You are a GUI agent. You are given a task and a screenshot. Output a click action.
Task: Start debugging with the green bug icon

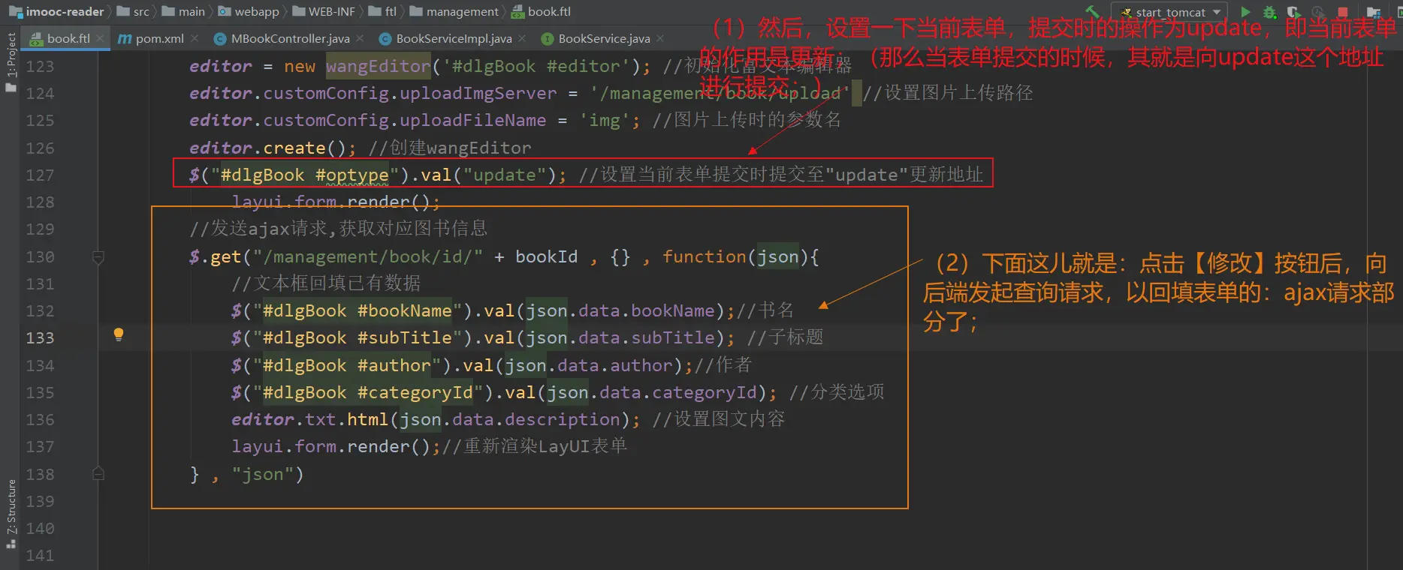pos(1269,12)
